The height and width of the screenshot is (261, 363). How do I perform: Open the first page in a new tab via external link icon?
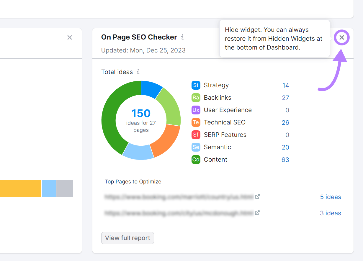[x=257, y=196]
